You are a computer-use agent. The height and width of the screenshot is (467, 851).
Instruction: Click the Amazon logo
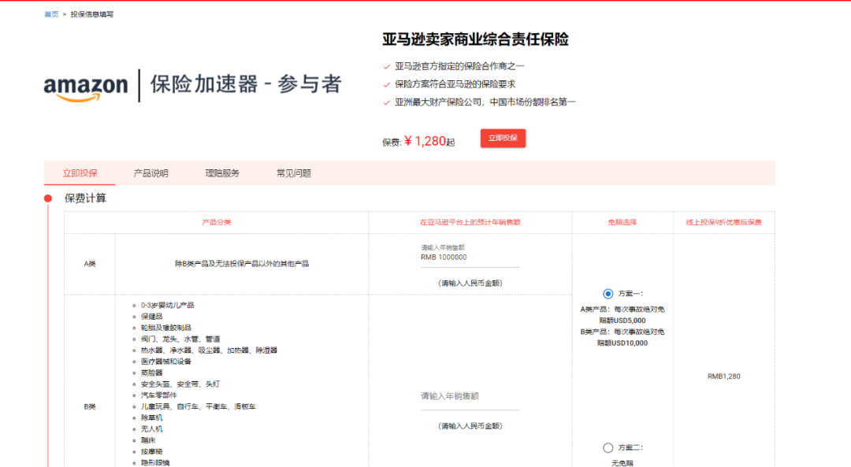click(85, 87)
